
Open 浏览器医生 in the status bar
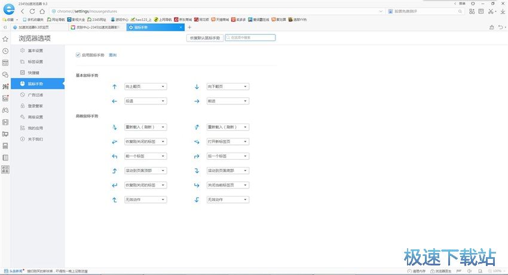point(440,271)
